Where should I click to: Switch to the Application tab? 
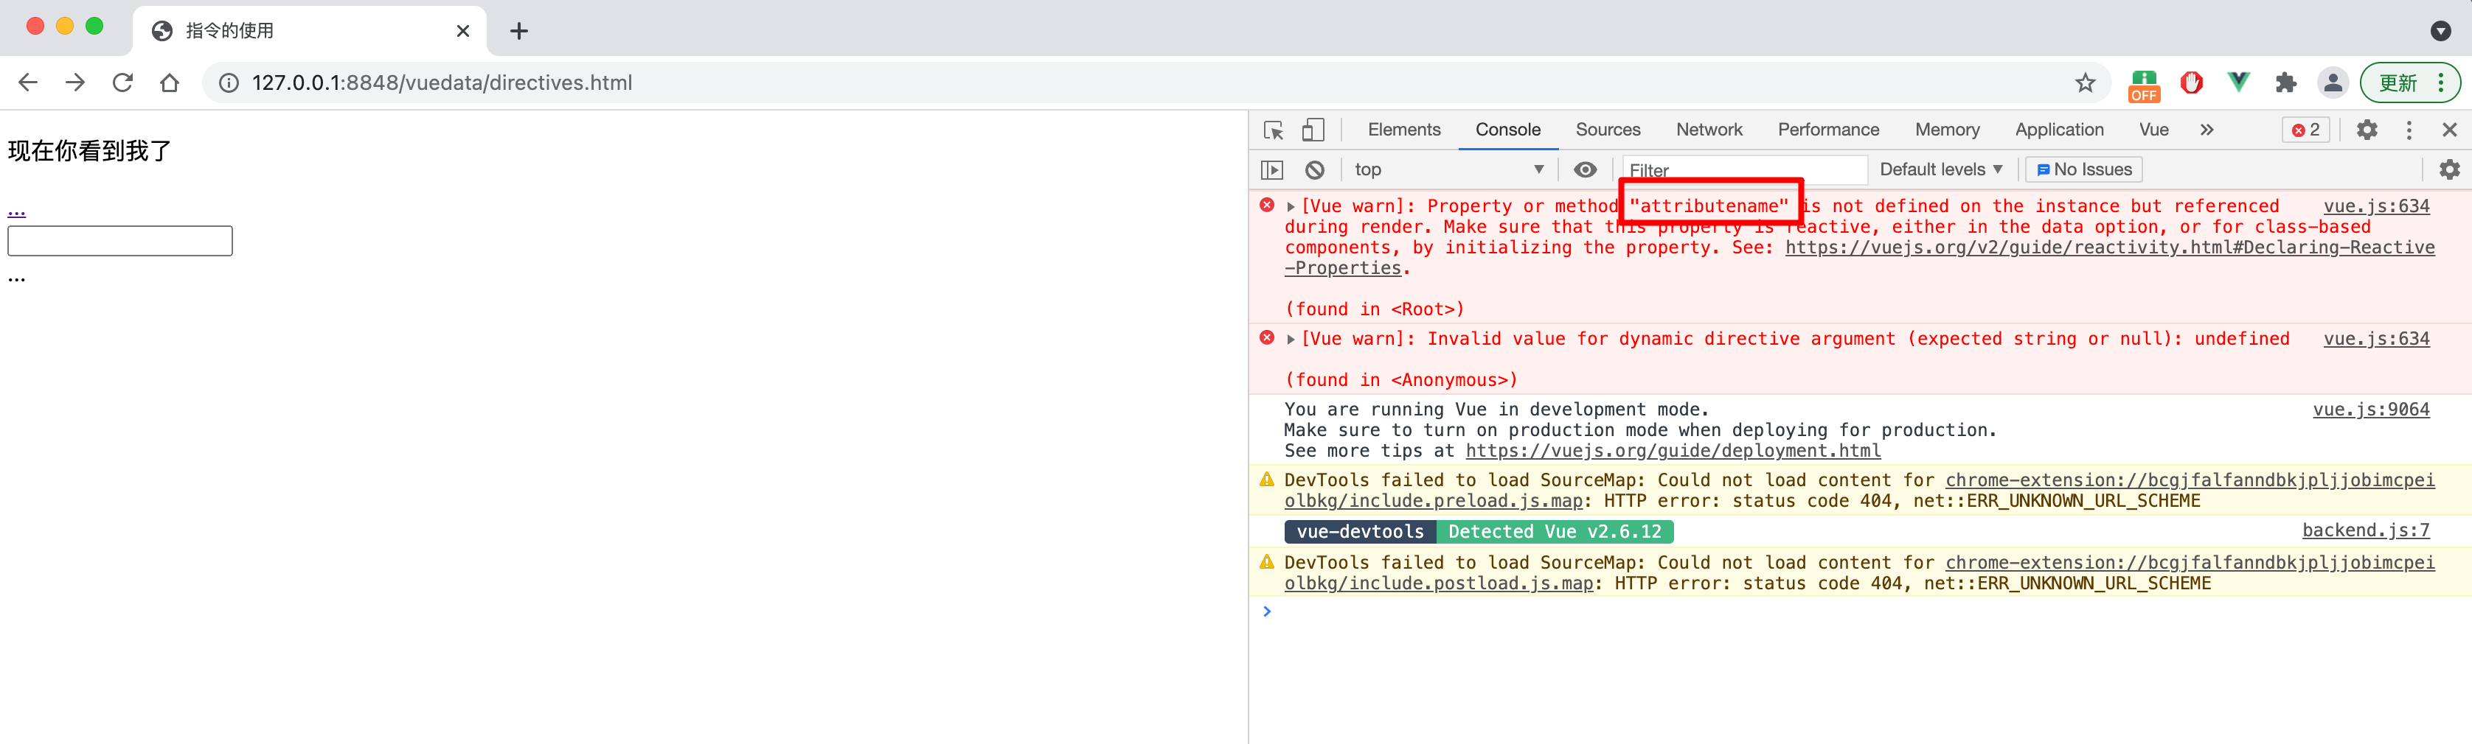coord(2058,130)
